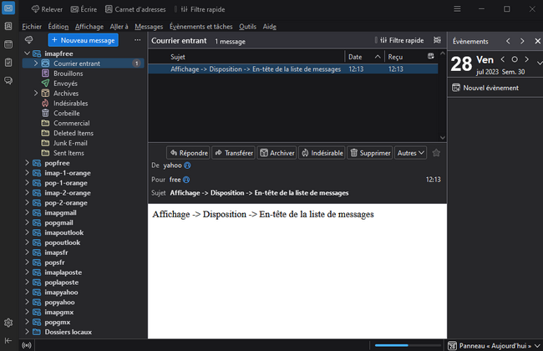Screen dimensions: 543x351
Task: Select the Envoyés folder
Action: (x=84, y=84)
